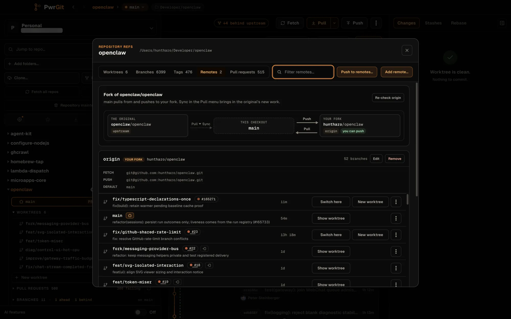Image resolution: width=511 pixels, height=319 pixels.
Task: Expand the Personal account dropdown
Action: [x=151, y=28]
